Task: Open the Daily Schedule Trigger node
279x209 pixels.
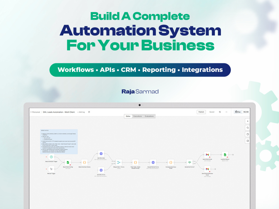Action: click(51, 157)
